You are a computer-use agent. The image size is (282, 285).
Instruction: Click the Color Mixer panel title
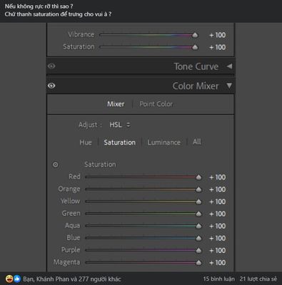click(196, 86)
